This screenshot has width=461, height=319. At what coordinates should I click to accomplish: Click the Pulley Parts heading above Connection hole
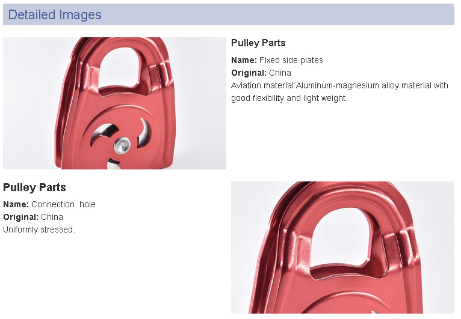click(x=34, y=187)
